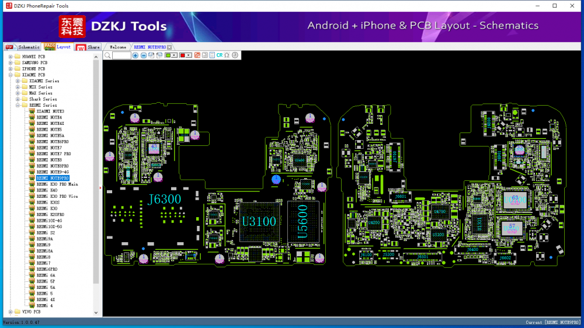This screenshot has height=328, width=584.
Task: Open the Welcome tab
Action: coord(118,47)
